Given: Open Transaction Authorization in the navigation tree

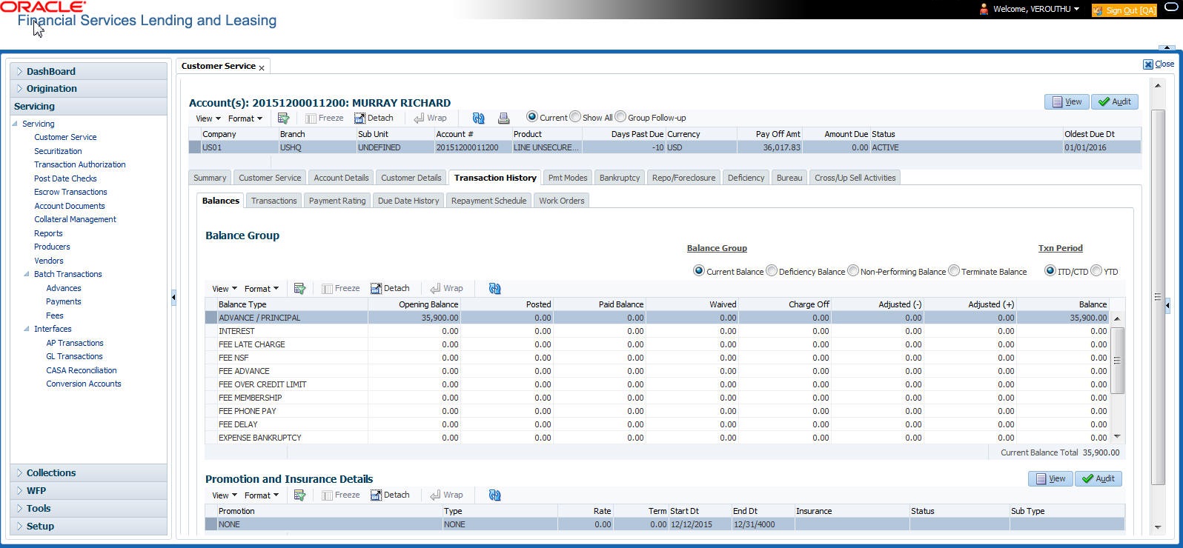Looking at the screenshot, I should 80,164.
